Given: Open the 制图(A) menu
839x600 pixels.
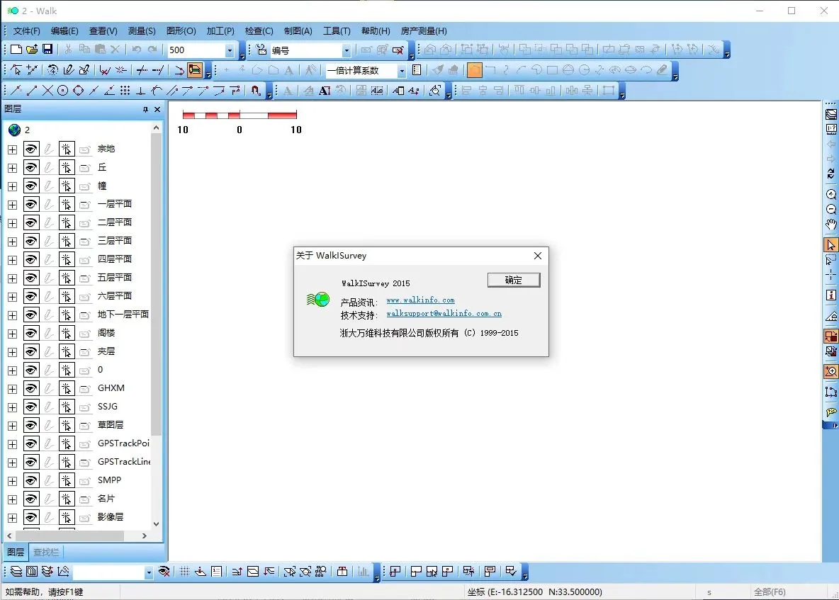Looking at the screenshot, I should [298, 31].
